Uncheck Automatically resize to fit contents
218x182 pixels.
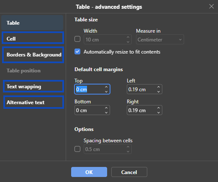coord(77,51)
